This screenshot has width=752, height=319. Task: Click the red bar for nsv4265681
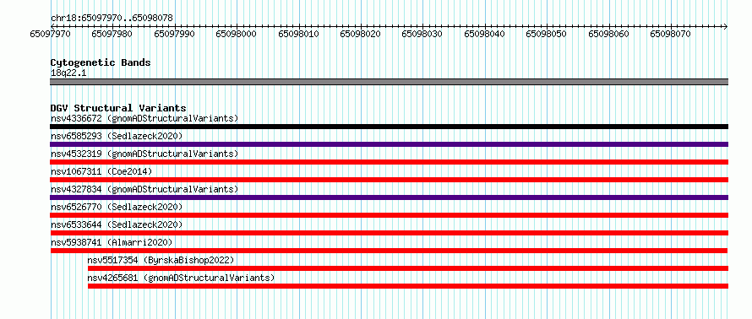408,286
